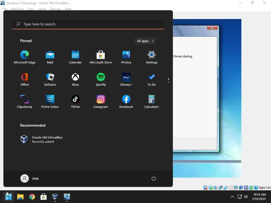271x203 pixels.
Task: Open the clock showing 10:14 AM
Action: pyautogui.click(x=259, y=197)
